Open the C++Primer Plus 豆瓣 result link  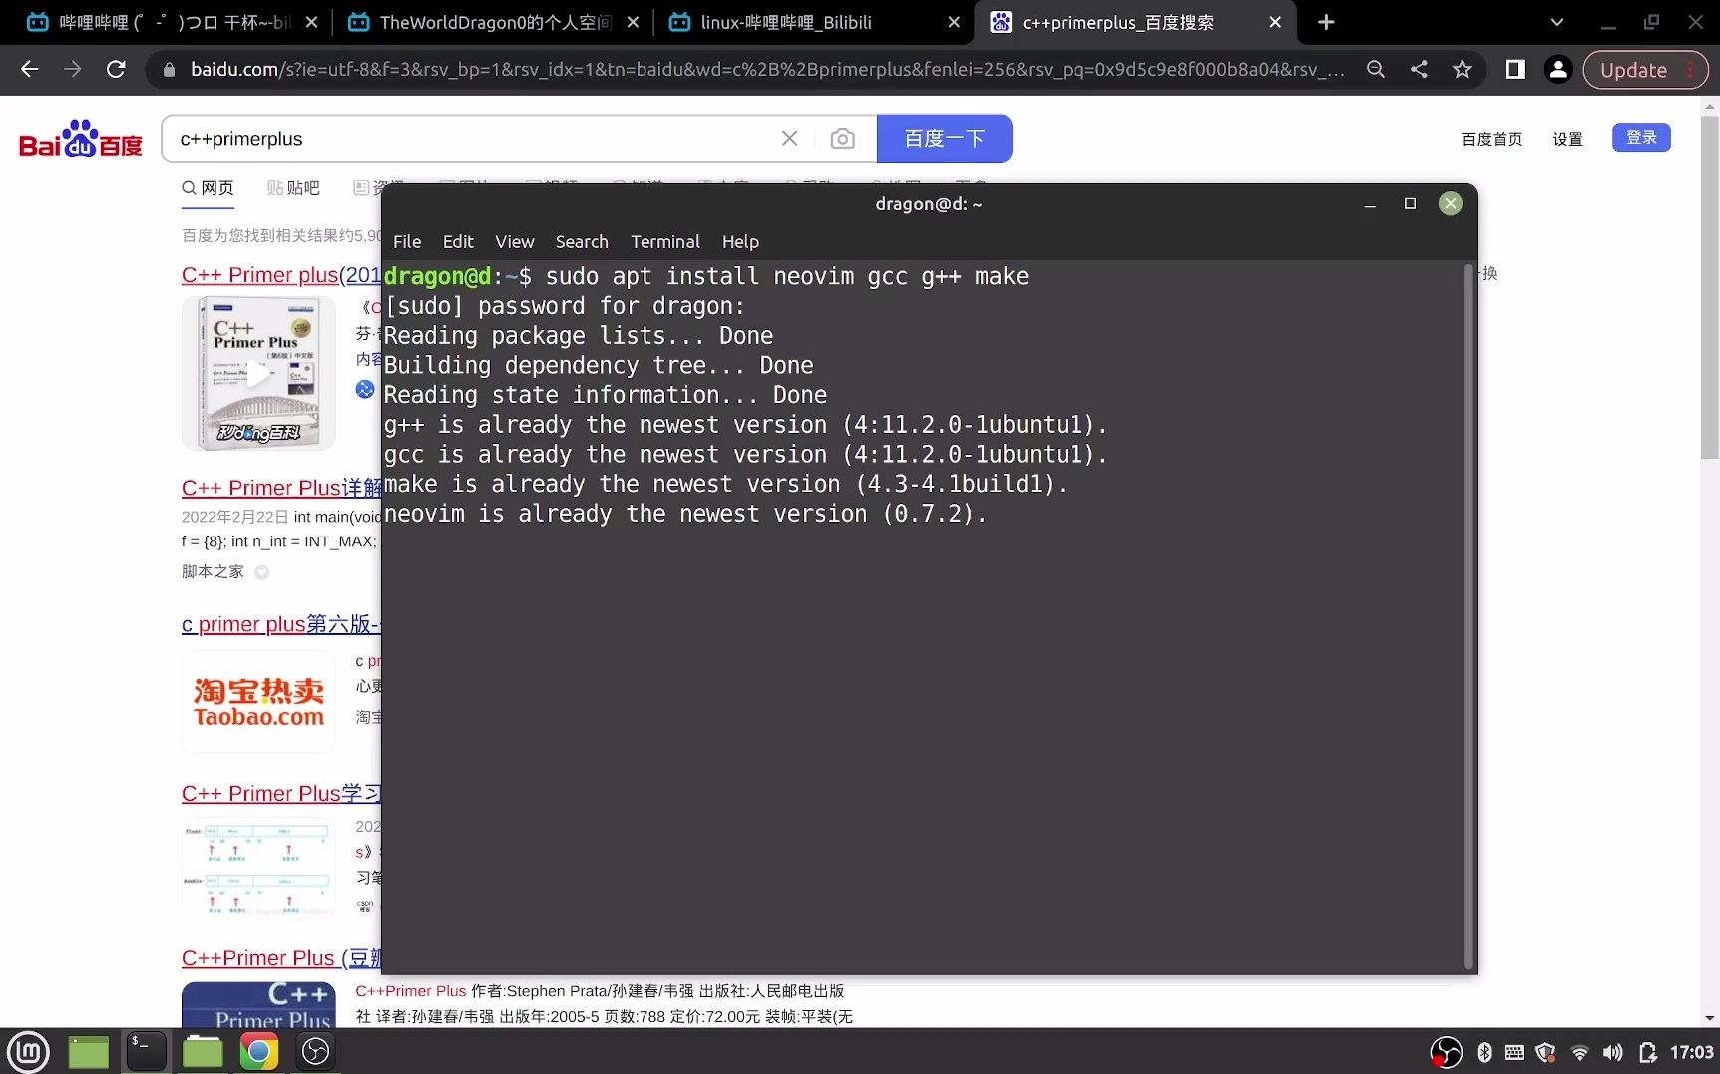point(281,958)
